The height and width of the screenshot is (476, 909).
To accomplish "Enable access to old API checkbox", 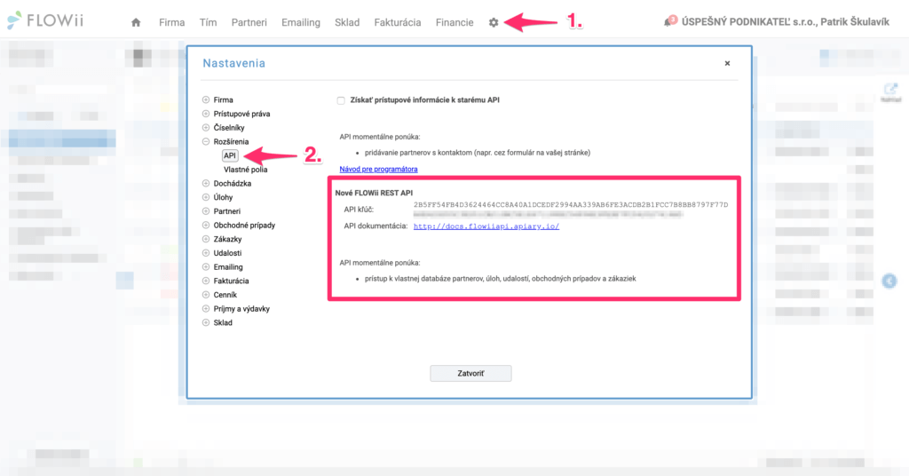I will 341,100.
